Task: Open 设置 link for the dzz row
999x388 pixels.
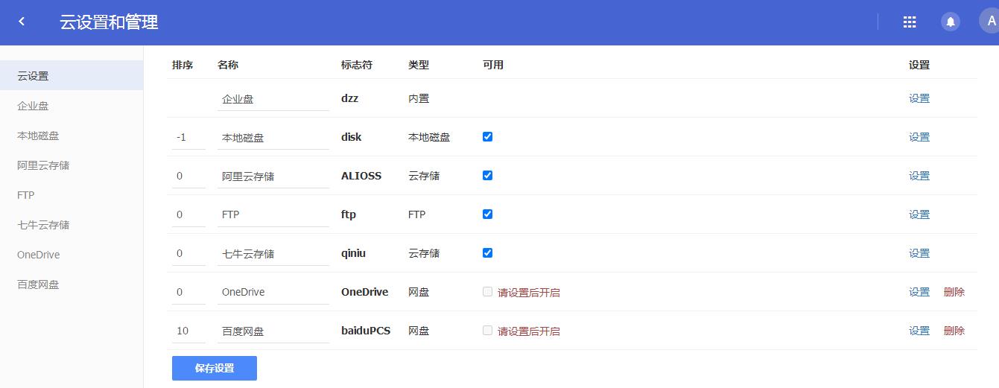Action: pyautogui.click(x=919, y=98)
